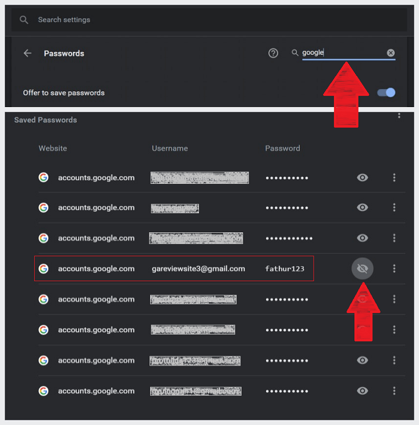Reveal password in the second saved account row

pos(362,208)
